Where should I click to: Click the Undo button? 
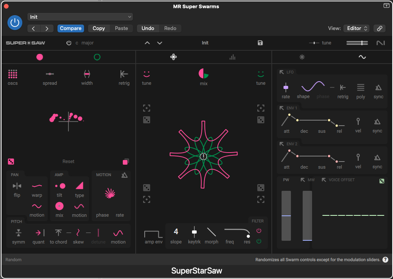[x=148, y=28]
